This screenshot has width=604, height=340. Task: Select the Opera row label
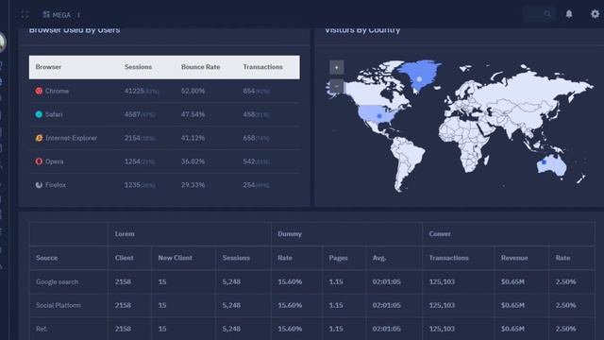click(x=55, y=161)
